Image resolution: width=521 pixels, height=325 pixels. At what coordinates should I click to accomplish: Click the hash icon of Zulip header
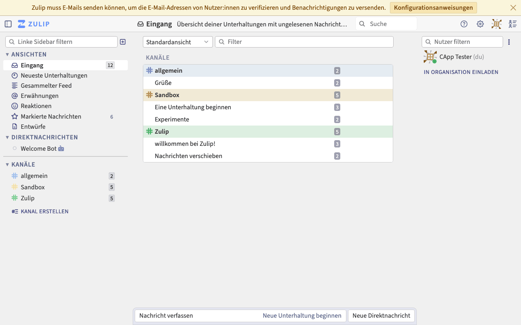(149, 132)
